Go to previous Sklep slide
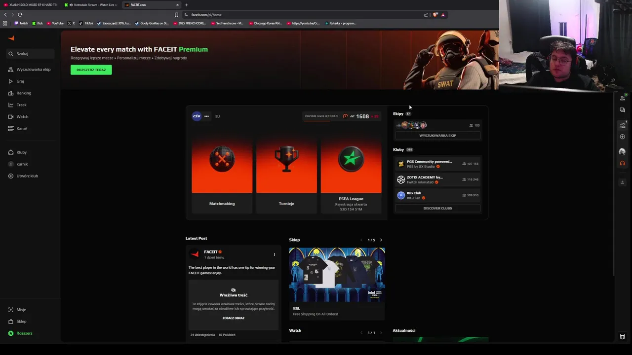The width and height of the screenshot is (632, 355). (x=361, y=240)
